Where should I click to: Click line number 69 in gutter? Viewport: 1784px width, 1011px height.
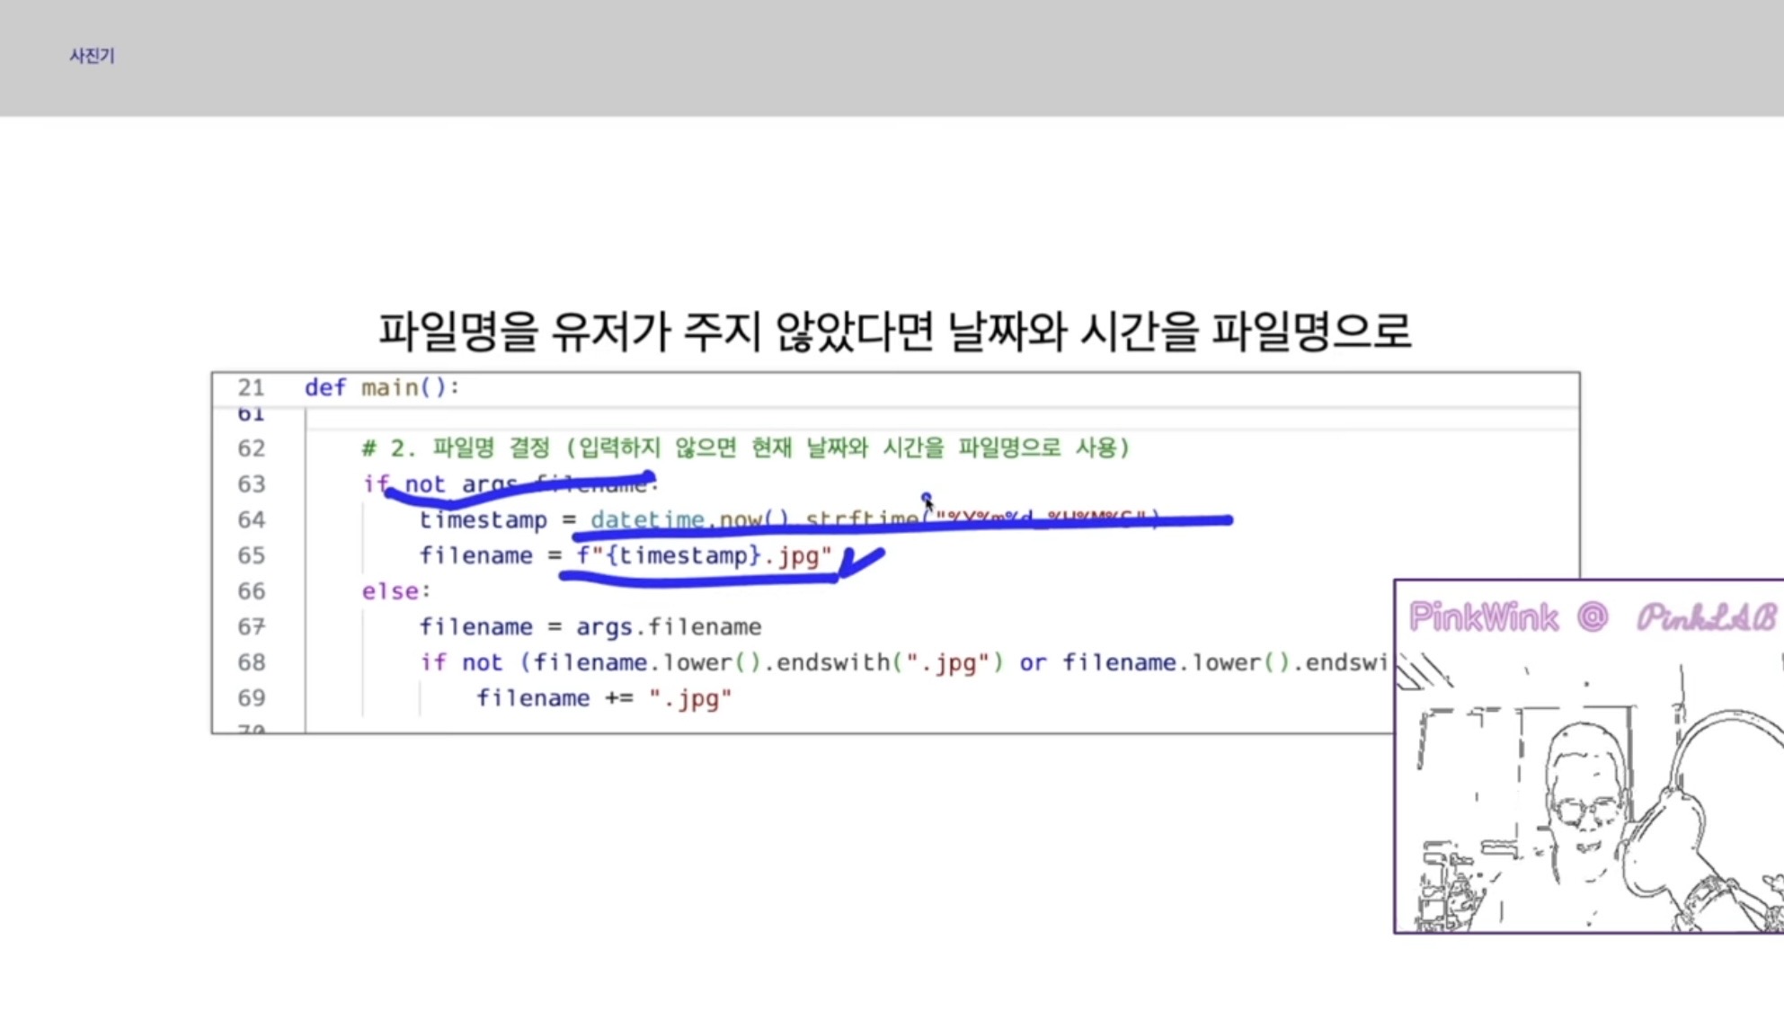point(251,698)
